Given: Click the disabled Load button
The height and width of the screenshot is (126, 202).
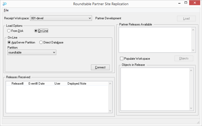Looking at the screenshot, I should pos(186,19).
